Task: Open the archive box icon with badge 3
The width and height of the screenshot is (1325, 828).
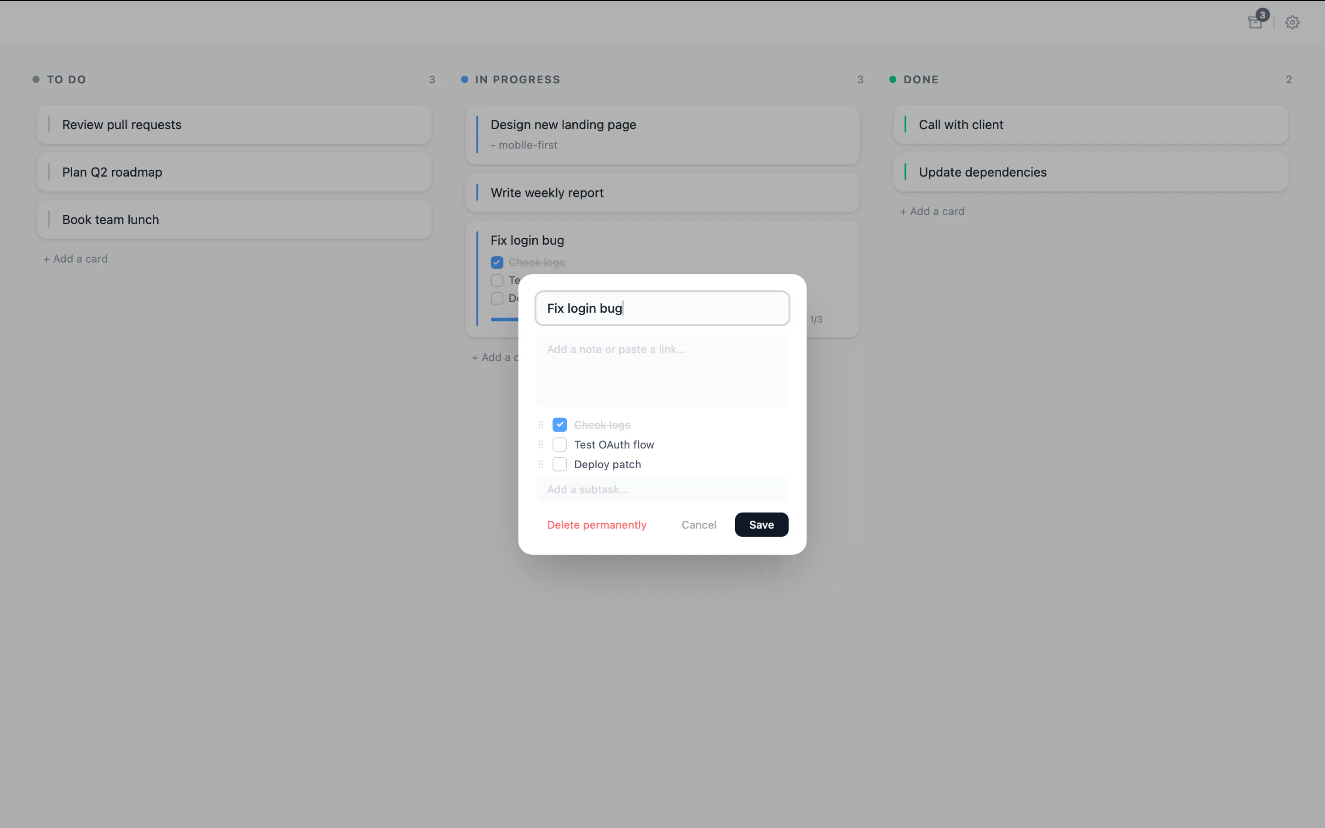Action: click(1255, 22)
